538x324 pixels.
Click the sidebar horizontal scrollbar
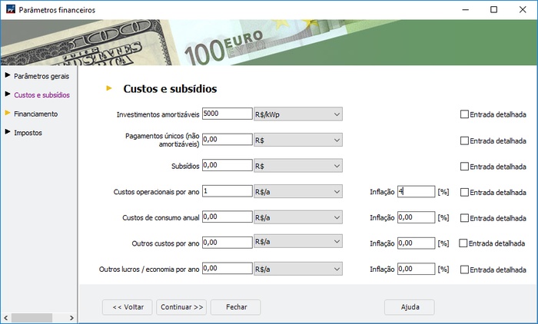(x=38, y=318)
